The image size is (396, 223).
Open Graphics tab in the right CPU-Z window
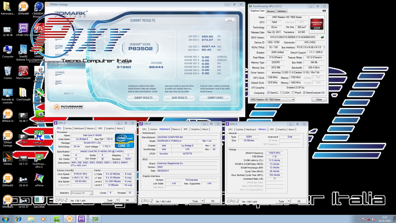[x=282, y=129]
